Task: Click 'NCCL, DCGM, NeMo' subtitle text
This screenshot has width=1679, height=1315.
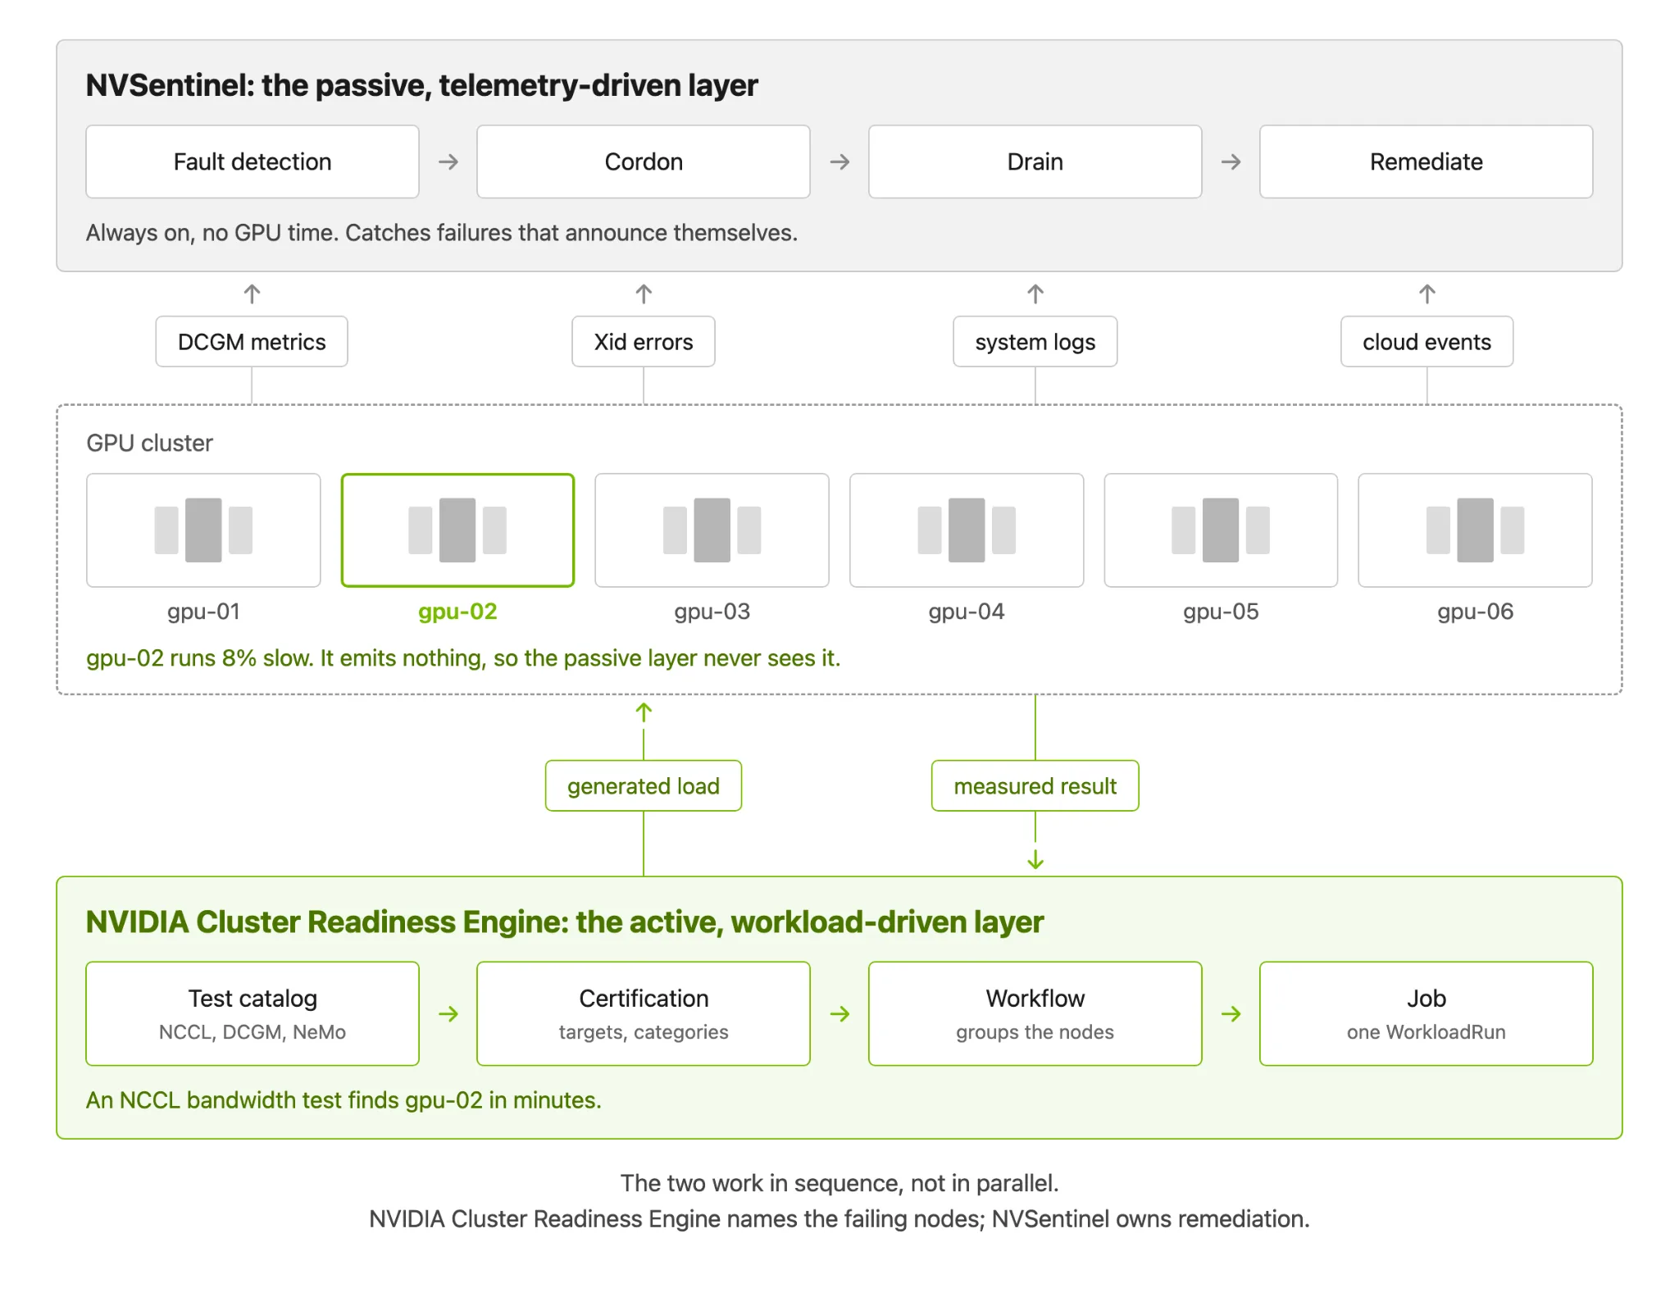Action: (x=253, y=1032)
